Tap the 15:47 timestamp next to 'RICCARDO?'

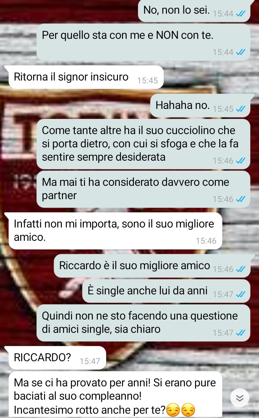90,361
